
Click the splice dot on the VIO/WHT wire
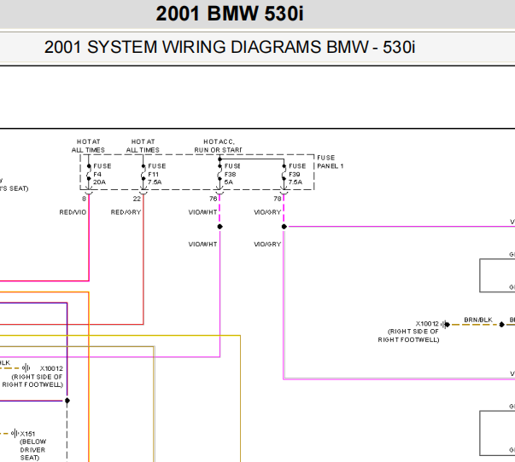click(220, 227)
